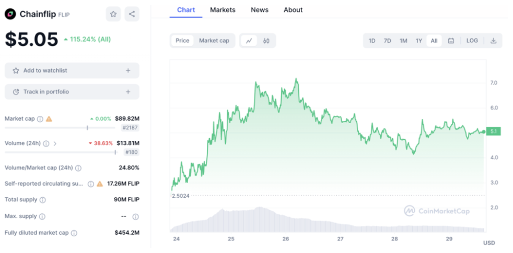The width and height of the screenshot is (513, 253).
Task: Open the News tab
Action: pyautogui.click(x=260, y=10)
